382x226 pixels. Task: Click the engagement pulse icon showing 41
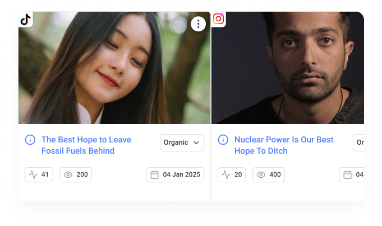tap(33, 174)
